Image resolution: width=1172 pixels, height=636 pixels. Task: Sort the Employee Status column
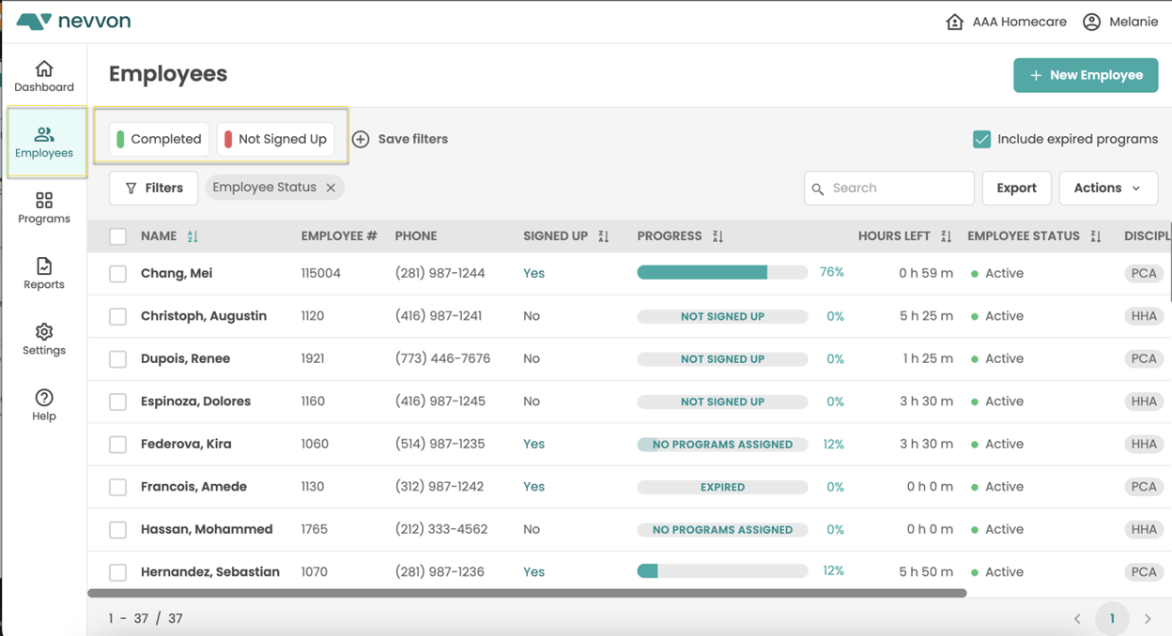coord(1095,236)
